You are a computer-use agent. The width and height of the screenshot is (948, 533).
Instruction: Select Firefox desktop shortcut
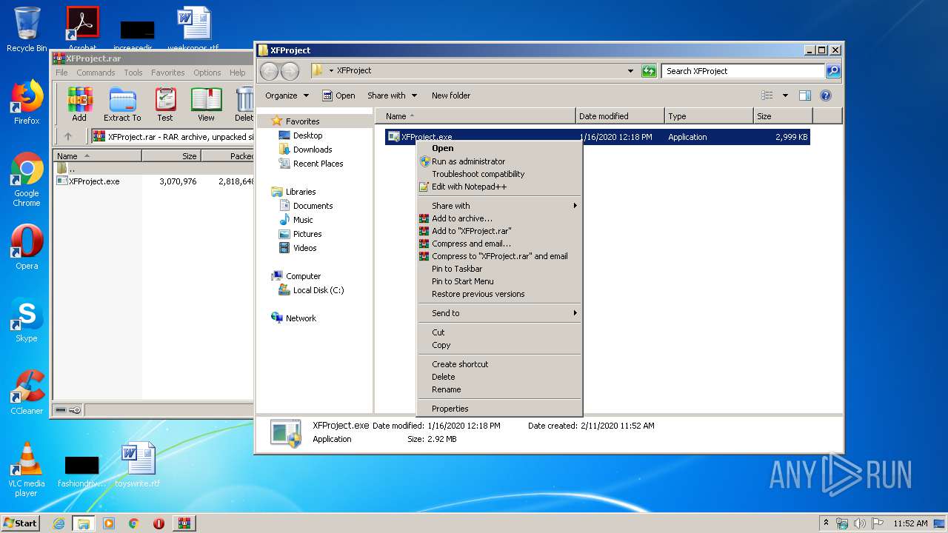click(27, 103)
